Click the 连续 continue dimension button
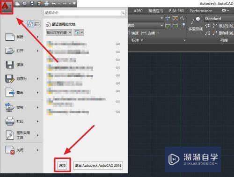Screen dimensions: 234x177 pos(148,33)
